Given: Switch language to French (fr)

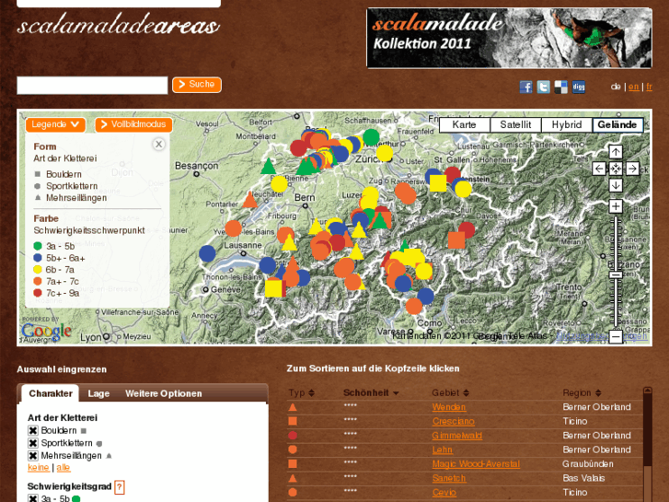Looking at the screenshot, I should tap(649, 87).
